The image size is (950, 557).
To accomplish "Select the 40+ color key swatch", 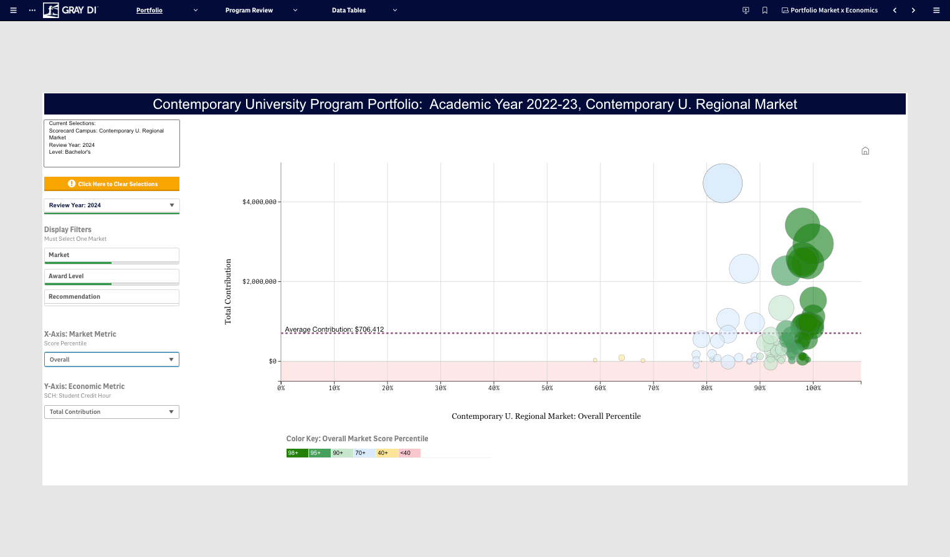I will tap(387, 453).
